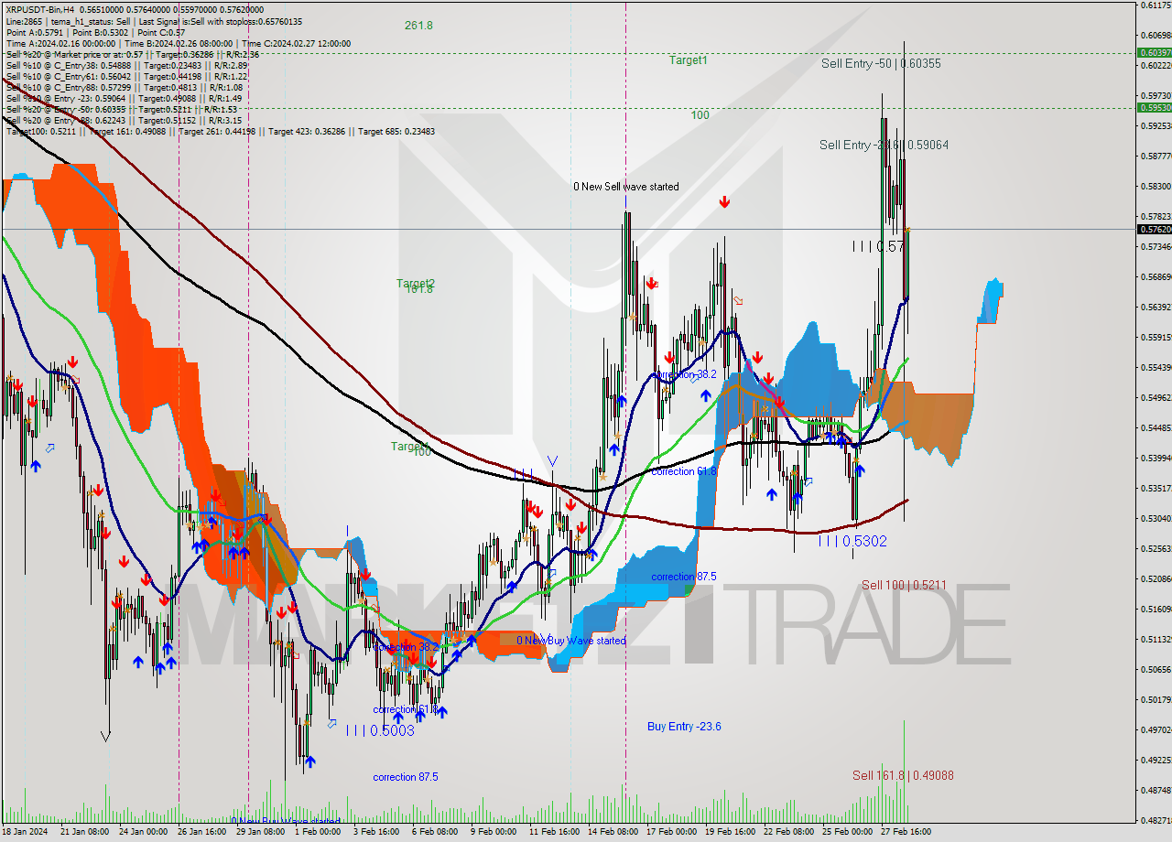This screenshot has height=842, width=1172.
Task: Select 'Sell Entry -50 | 0.60355' label
Action: point(881,64)
